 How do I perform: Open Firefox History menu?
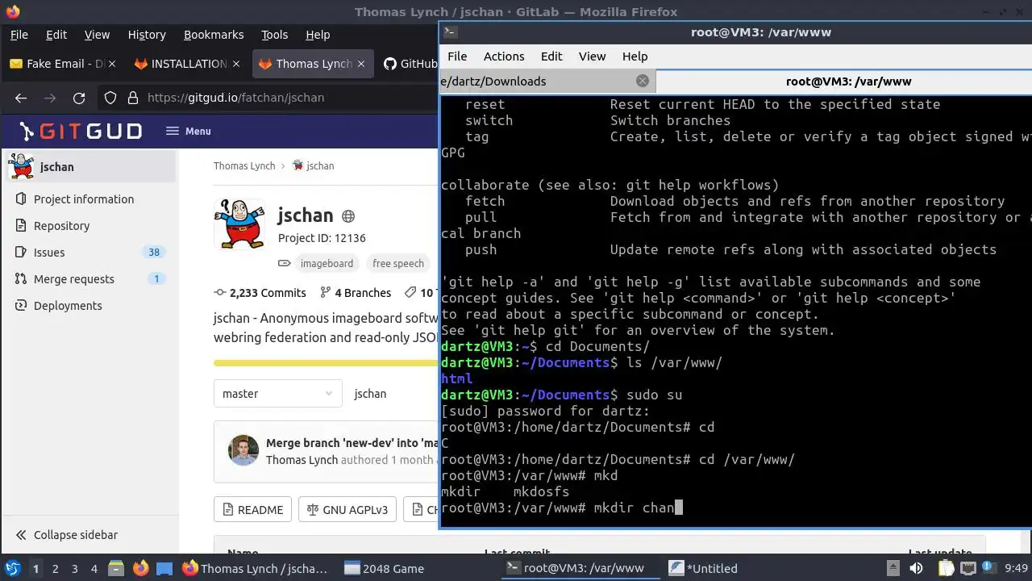click(x=147, y=35)
